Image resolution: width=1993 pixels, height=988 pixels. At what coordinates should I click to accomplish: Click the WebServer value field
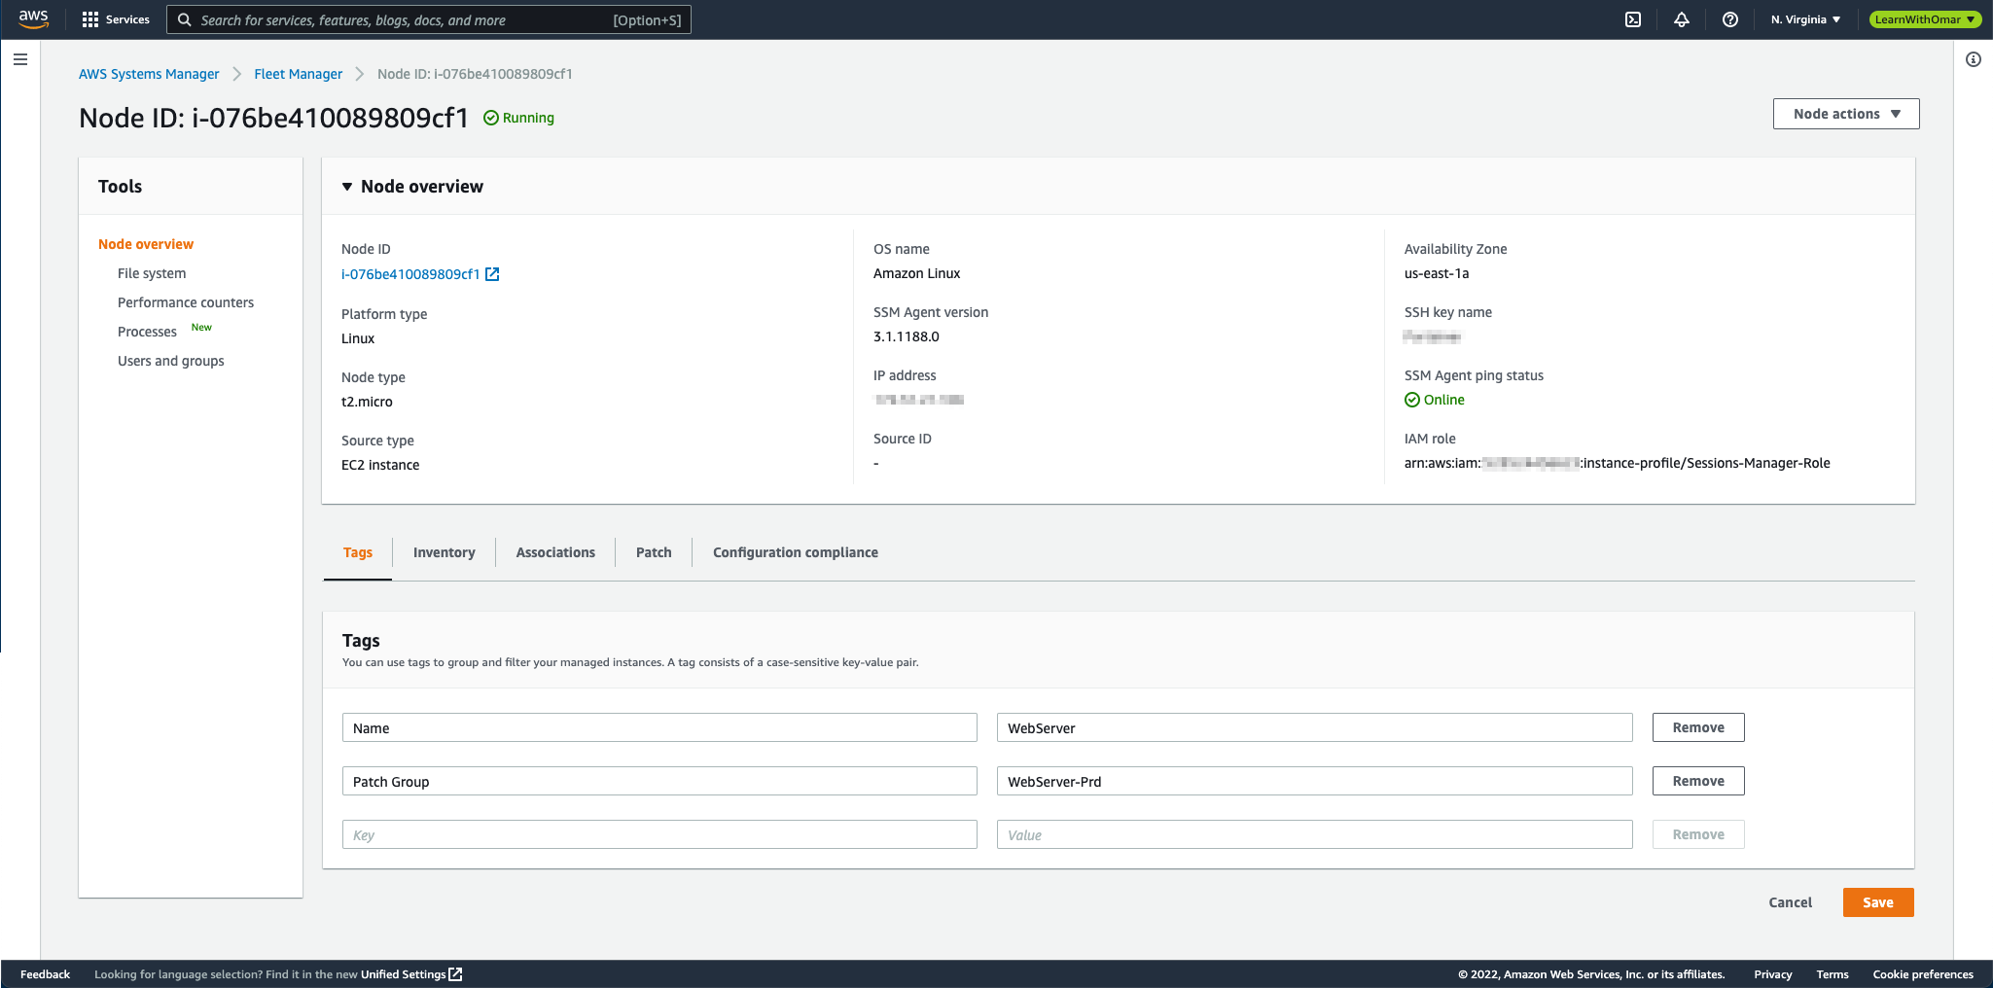point(1315,727)
